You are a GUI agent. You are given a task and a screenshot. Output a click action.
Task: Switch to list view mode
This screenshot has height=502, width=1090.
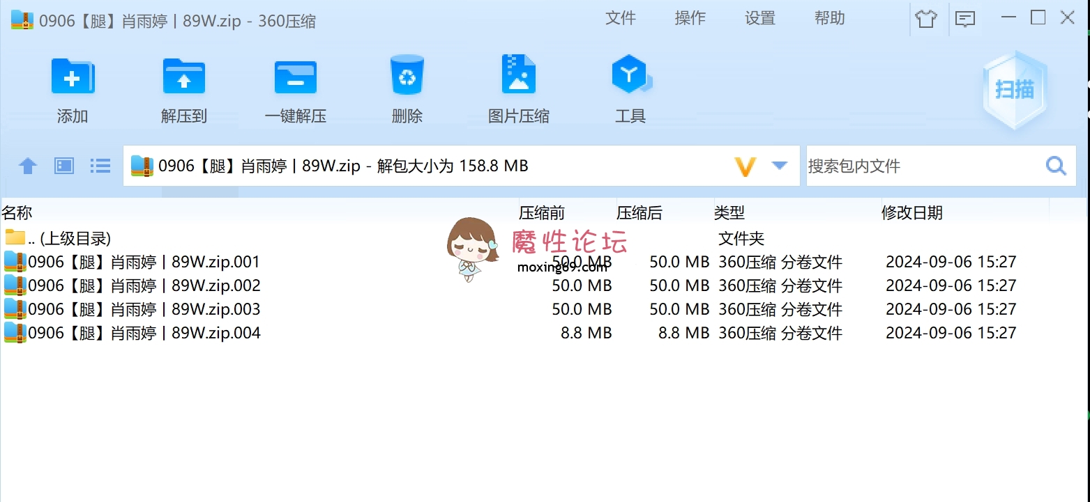pos(100,166)
